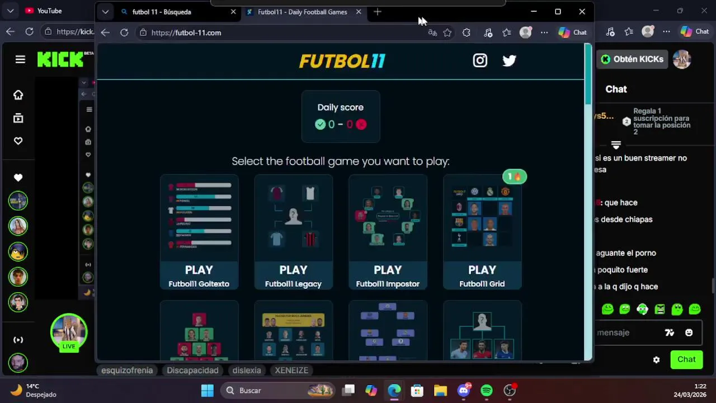The height and width of the screenshot is (403, 716).
Task: Open File Explorer from taskbar
Action: pyautogui.click(x=440, y=390)
